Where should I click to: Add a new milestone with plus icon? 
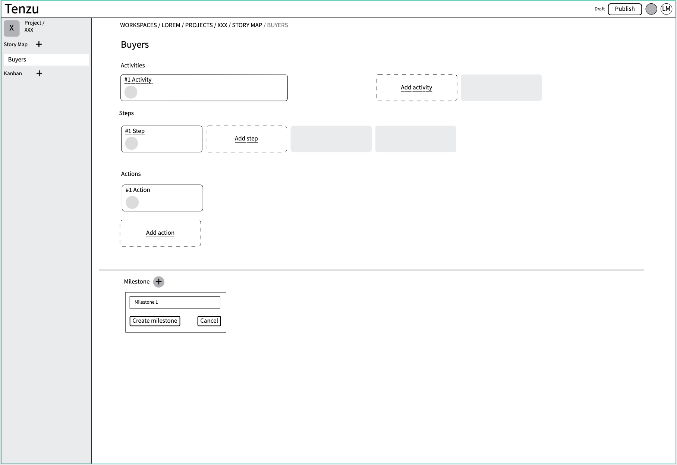[159, 282]
